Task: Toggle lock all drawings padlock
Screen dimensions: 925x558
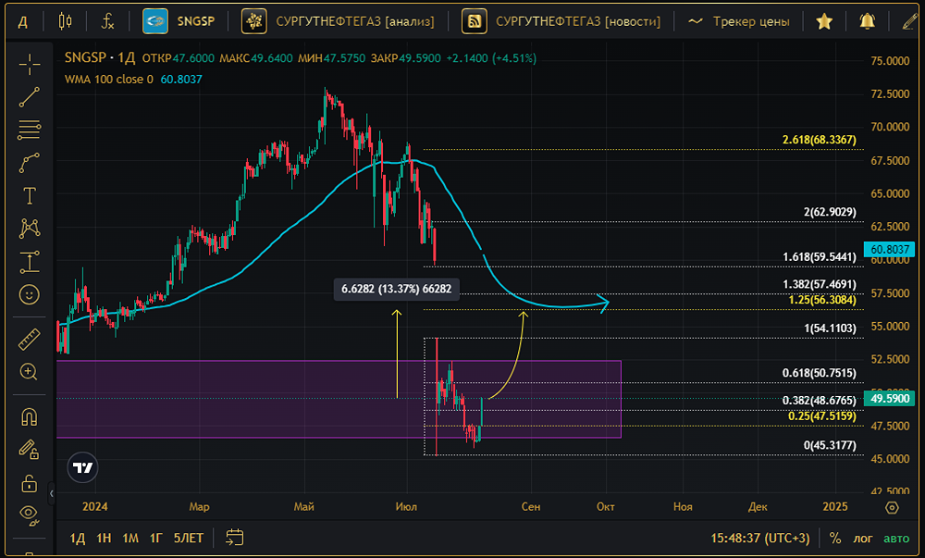Action: pos(30,483)
